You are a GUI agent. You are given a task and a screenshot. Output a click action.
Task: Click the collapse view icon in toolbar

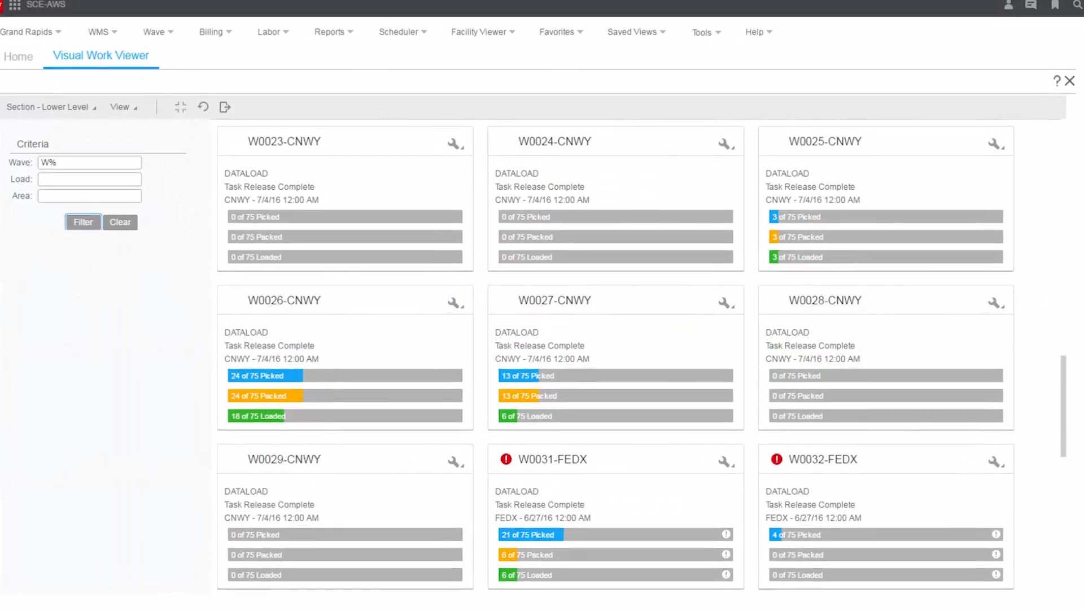[x=181, y=107]
